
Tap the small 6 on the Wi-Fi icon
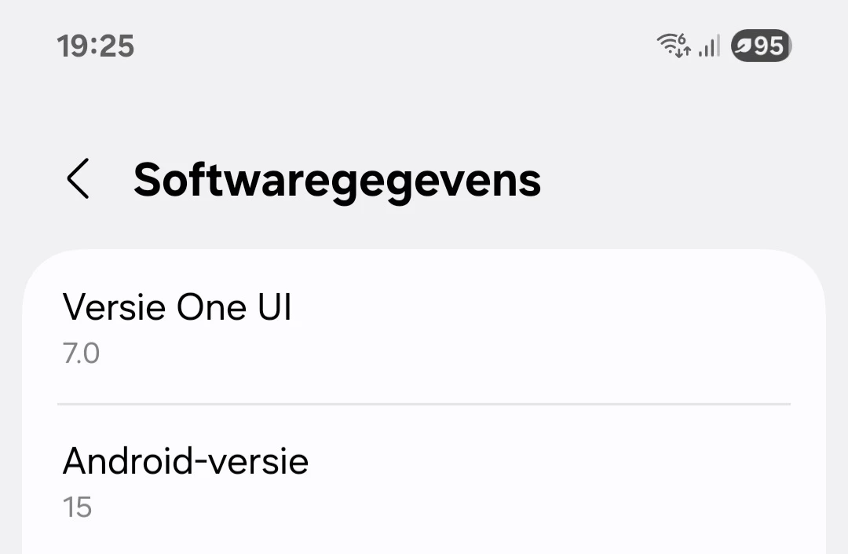coord(682,39)
